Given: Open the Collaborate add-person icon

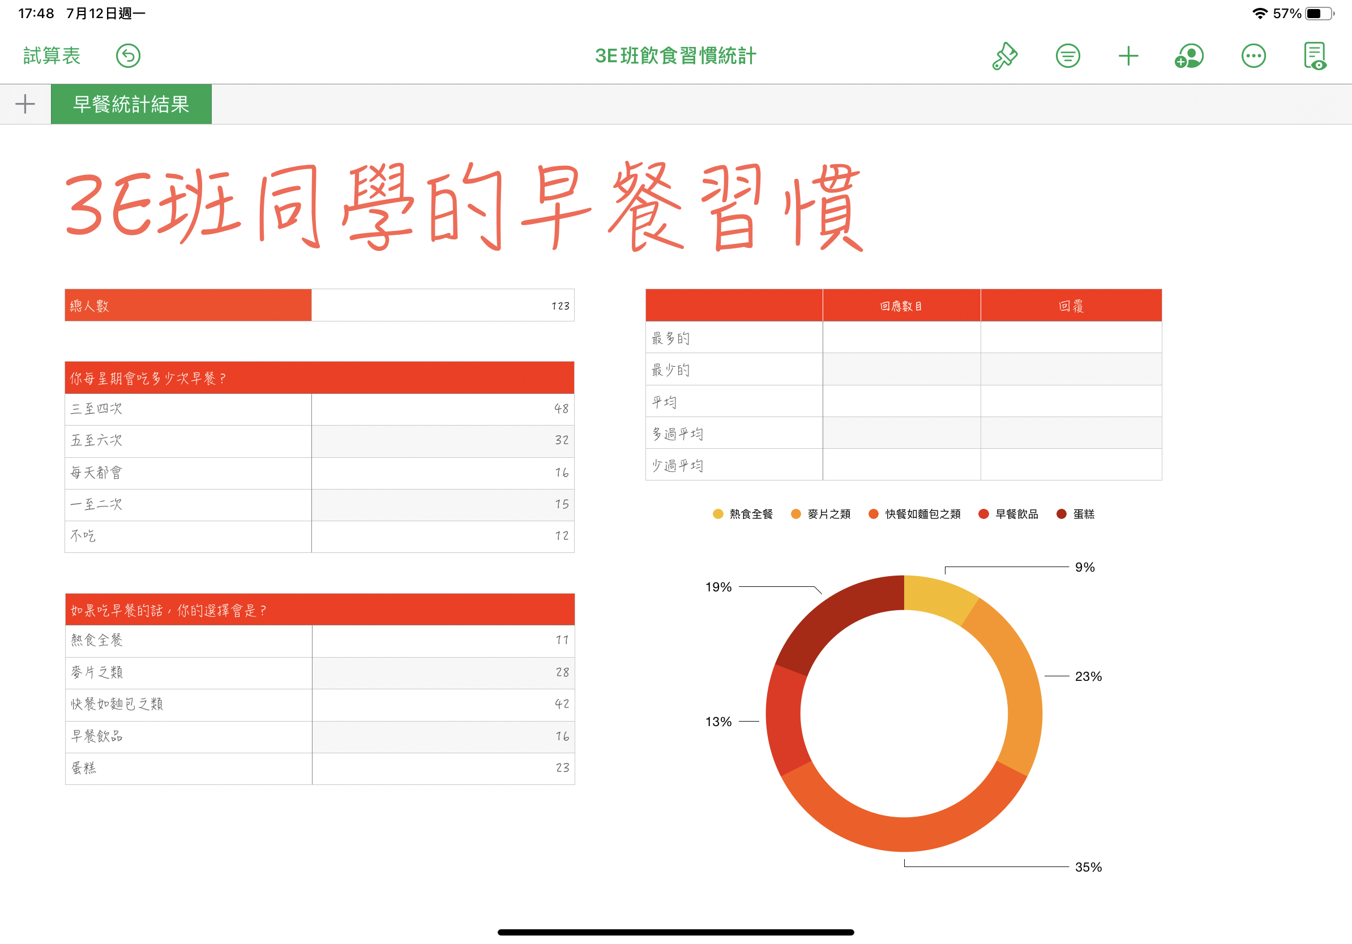Looking at the screenshot, I should click(1189, 57).
